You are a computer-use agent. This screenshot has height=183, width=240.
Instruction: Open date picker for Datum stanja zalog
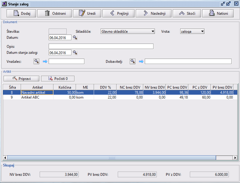coord(75,53)
